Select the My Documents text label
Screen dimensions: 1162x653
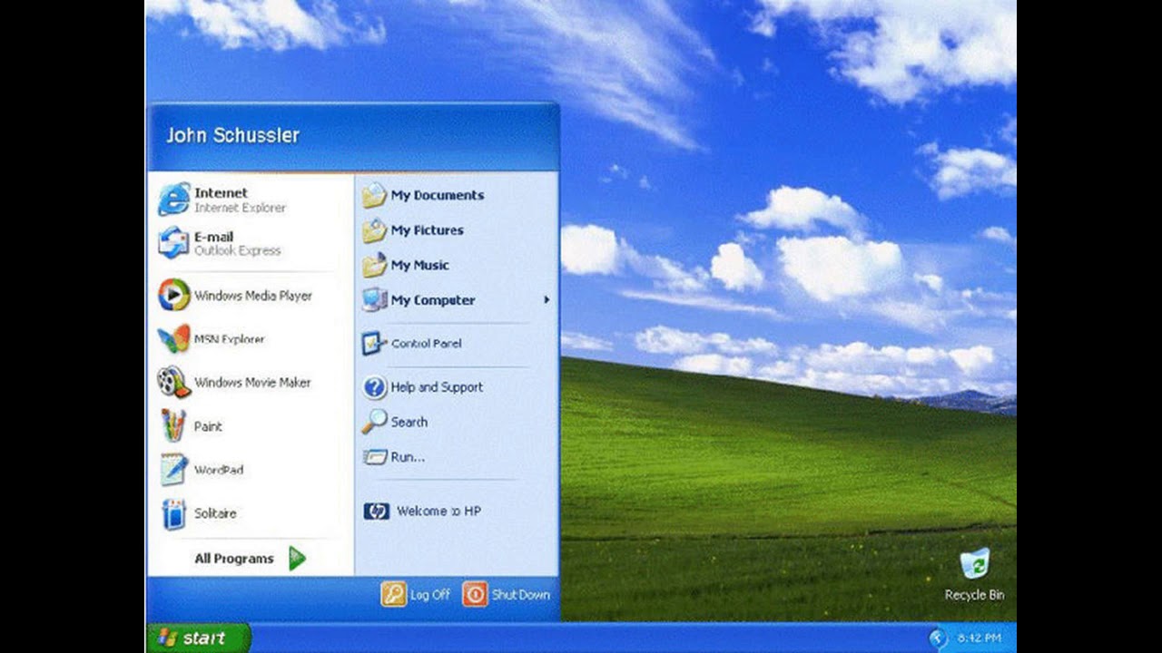coord(438,195)
